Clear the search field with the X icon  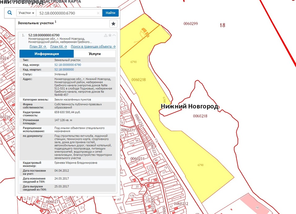[98, 13]
